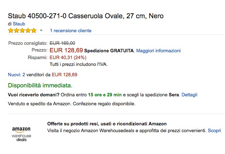225x154 pixels.
Task: Click the Amazon Warehouse Deals logo
Action: (21, 134)
